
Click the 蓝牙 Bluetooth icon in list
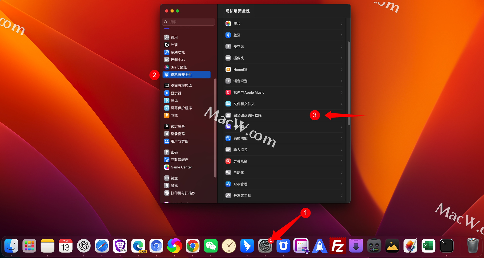point(228,35)
